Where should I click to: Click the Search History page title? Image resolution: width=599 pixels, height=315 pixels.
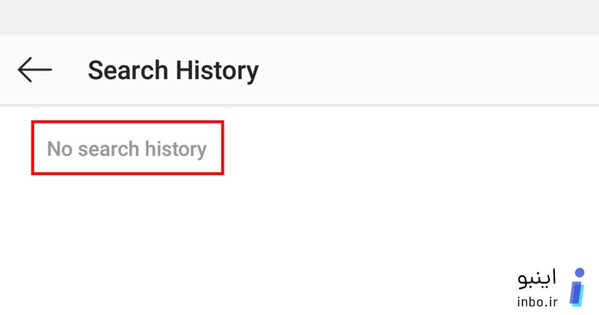pos(173,71)
